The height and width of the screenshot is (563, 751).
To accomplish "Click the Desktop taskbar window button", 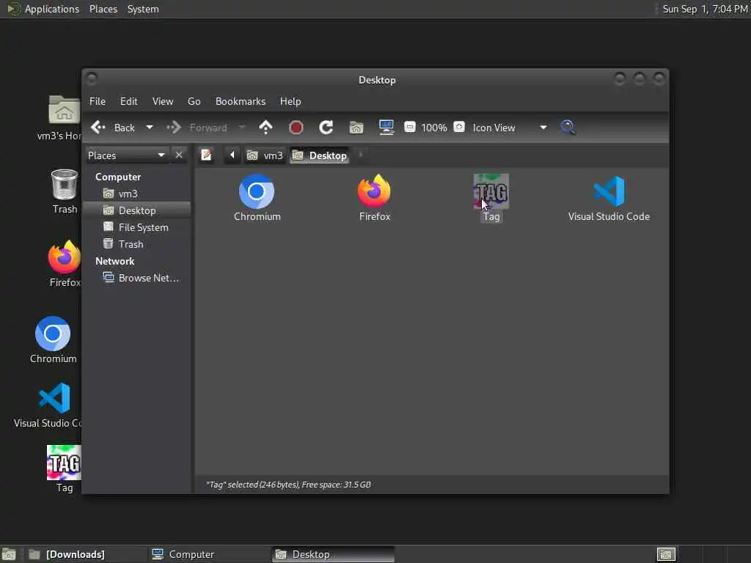I will click(x=334, y=554).
